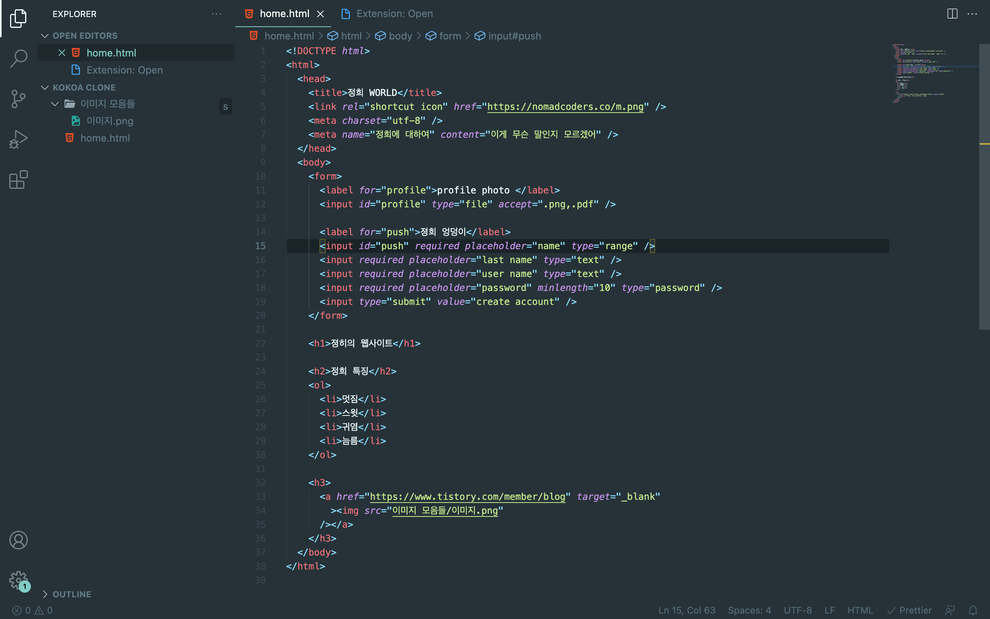Image resolution: width=990 pixels, height=619 pixels.
Task: Open the Search view in activity bar
Action: (19, 58)
